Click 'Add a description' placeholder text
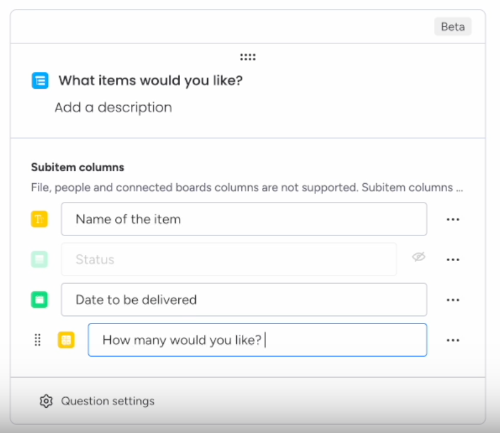Image resolution: width=500 pixels, height=433 pixels. (x=113, y=108)
